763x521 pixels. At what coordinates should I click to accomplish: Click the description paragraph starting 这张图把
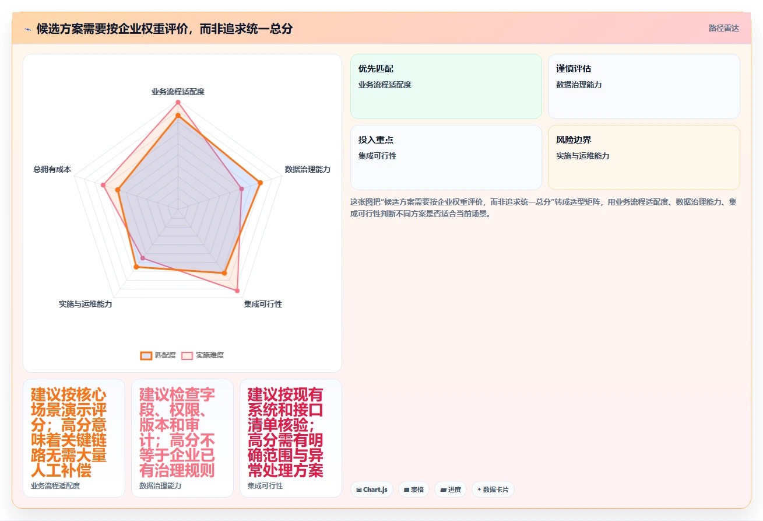[x=544, y=208]
